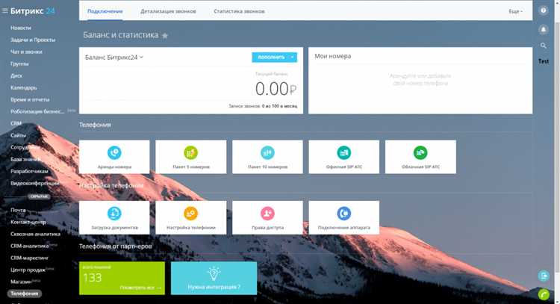The width and height of the screenshot is (560, 304).
Task: Open the Подключение аппарата tile
Action: tap(344, 217)
